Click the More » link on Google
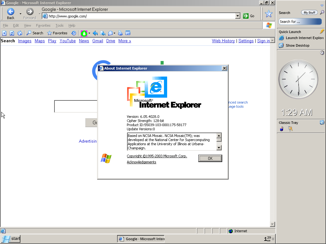The image size is (326, 244). 125,41
